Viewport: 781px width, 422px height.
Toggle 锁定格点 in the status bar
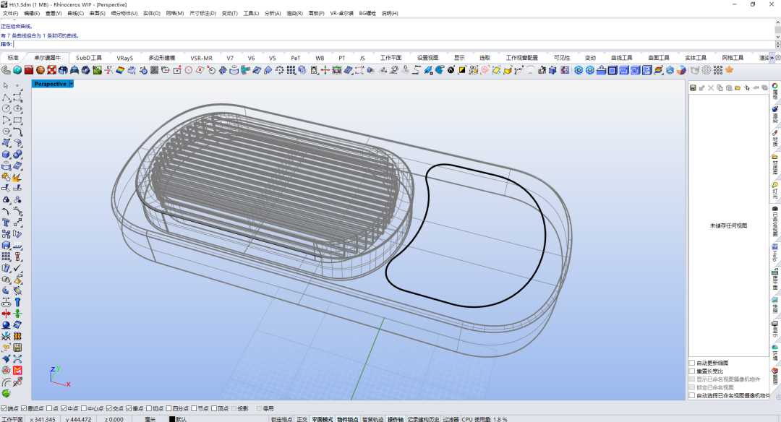pos(282,419)
